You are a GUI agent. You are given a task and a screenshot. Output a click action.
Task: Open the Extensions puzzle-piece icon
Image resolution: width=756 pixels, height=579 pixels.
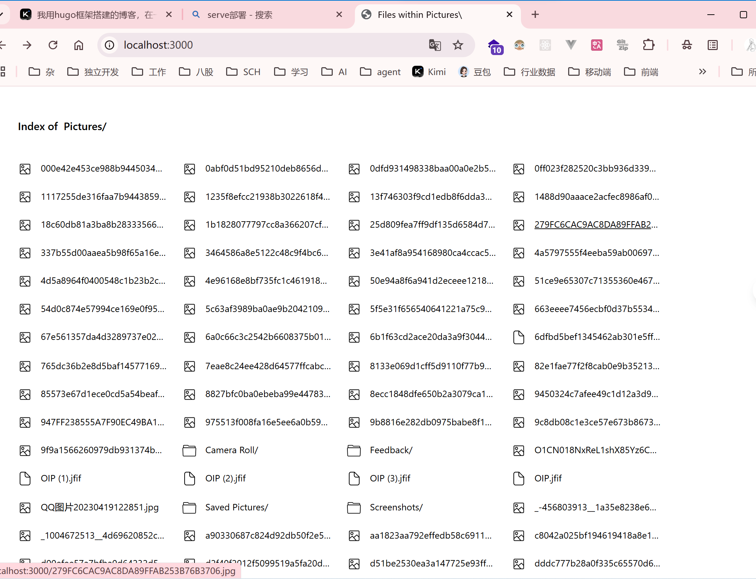click(x=648, y=45)
